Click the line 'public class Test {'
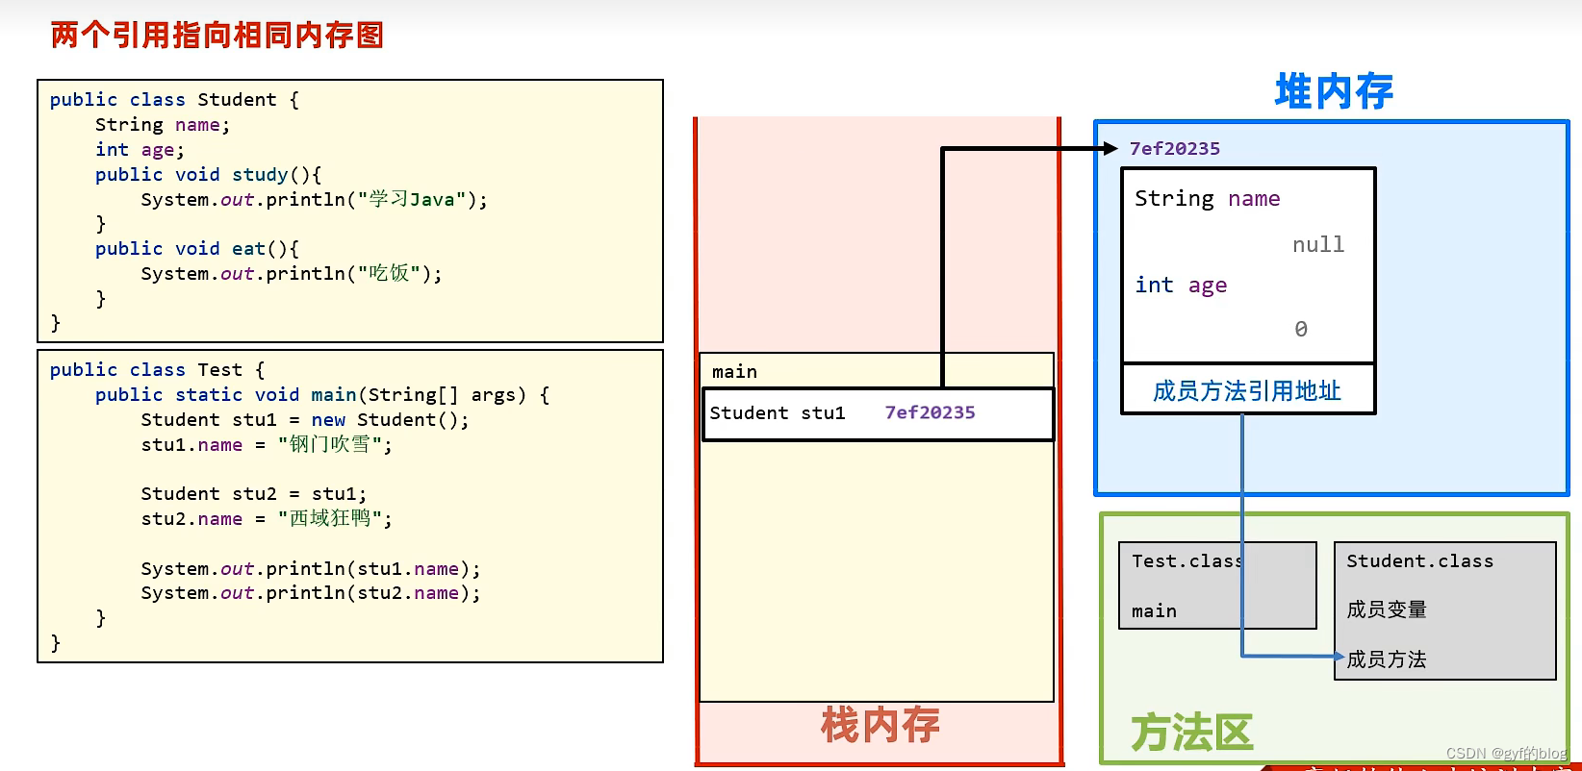 tap(157, 370)
